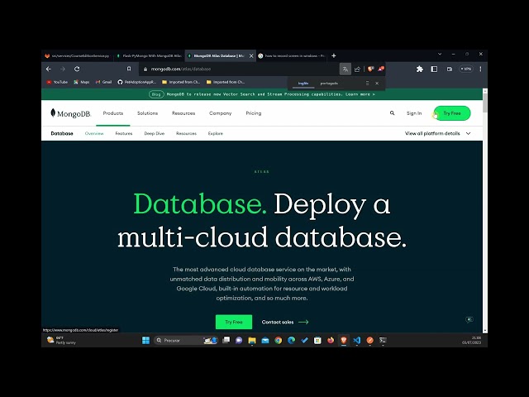Go to Pricing page
The width and height of the screenshot is (529, 397).
tap(254, 113)
